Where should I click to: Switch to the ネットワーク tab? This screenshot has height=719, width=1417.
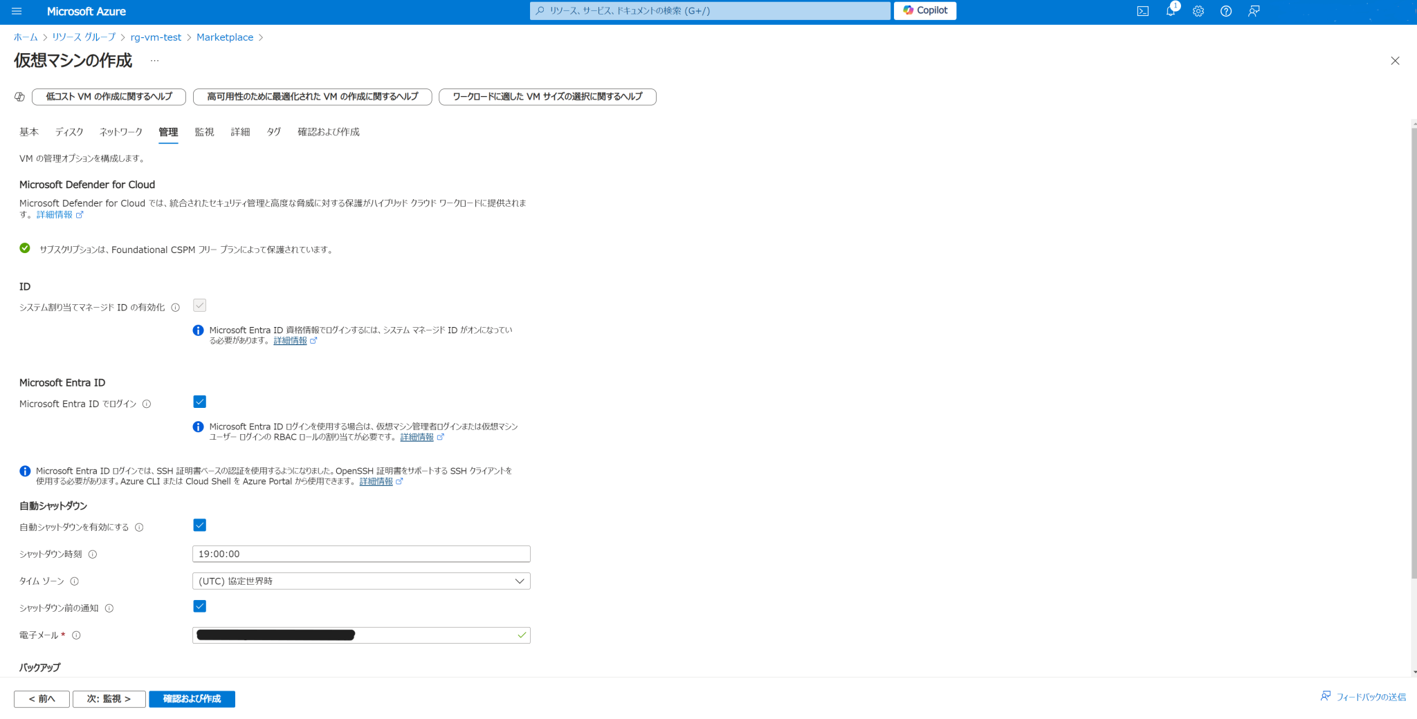coord(120,131)
